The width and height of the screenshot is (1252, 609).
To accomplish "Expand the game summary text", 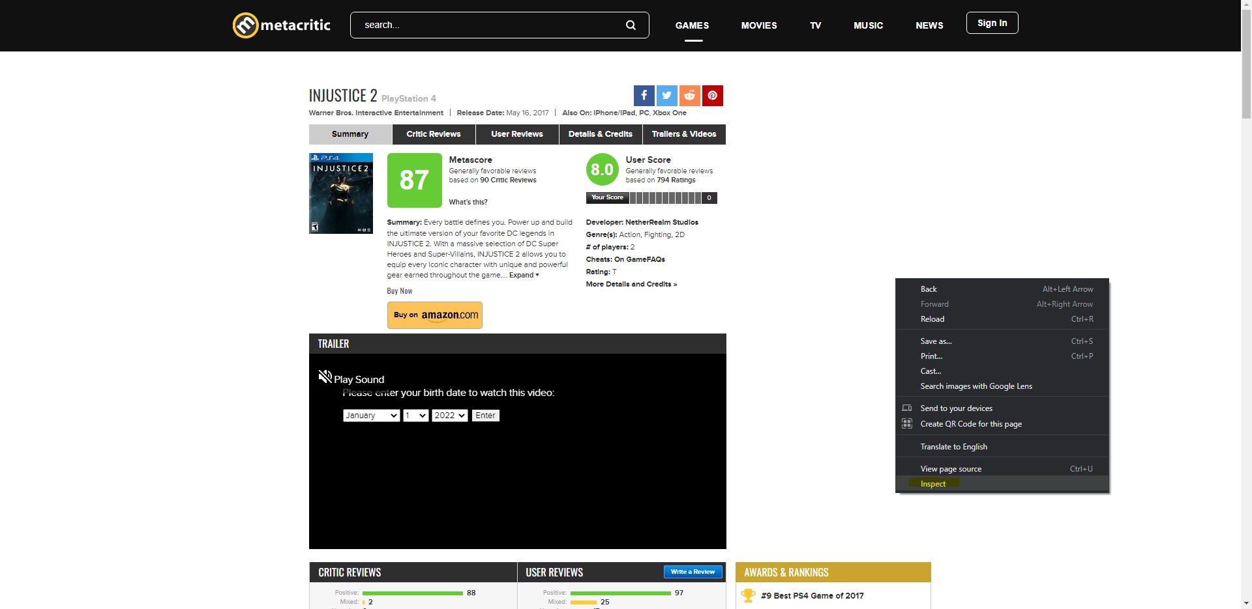I will [x=524, y=275].
